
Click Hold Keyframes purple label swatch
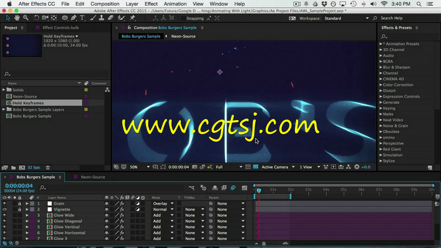86,103
